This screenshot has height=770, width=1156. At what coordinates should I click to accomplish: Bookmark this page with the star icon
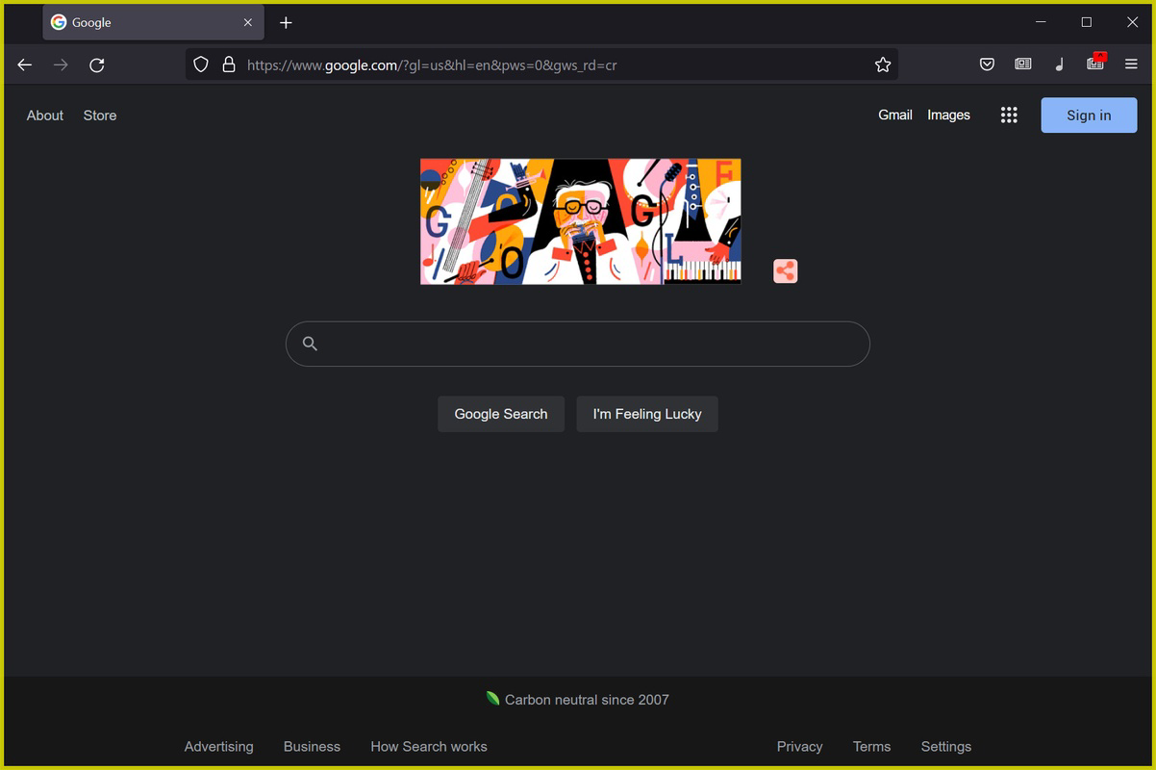882,64
